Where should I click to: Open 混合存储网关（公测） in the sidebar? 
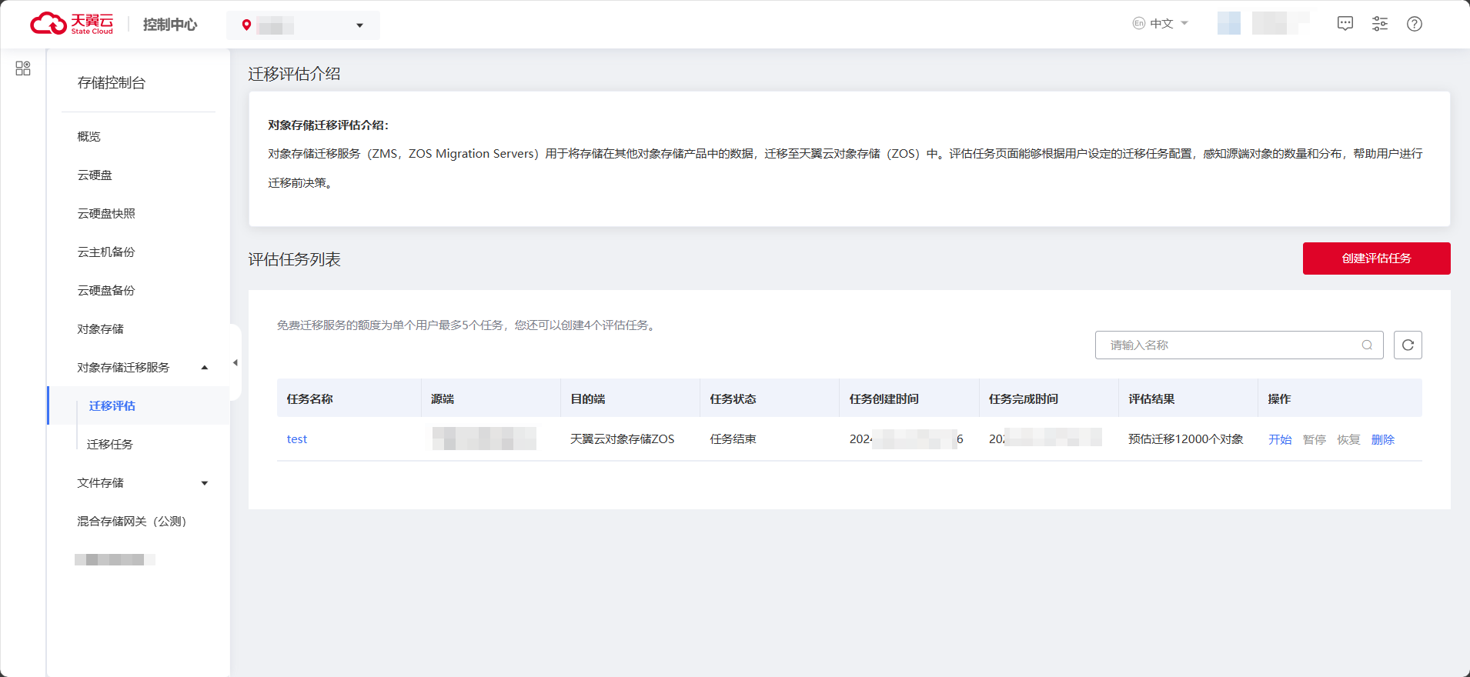132,521
